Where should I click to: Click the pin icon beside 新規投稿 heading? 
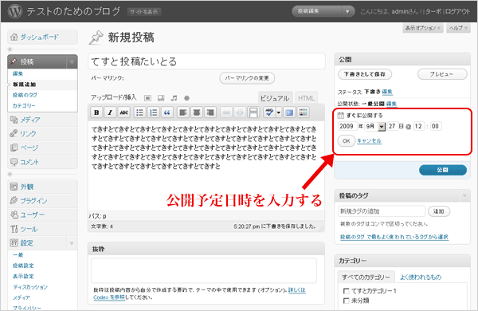(96, 37)
